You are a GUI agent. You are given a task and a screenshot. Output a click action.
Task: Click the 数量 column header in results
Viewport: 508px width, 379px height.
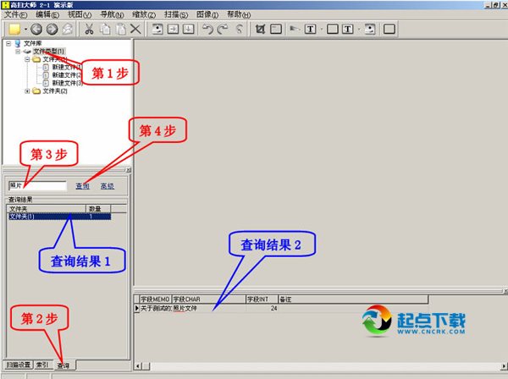point(98,209)
